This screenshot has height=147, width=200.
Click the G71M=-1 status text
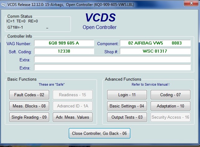15,27
